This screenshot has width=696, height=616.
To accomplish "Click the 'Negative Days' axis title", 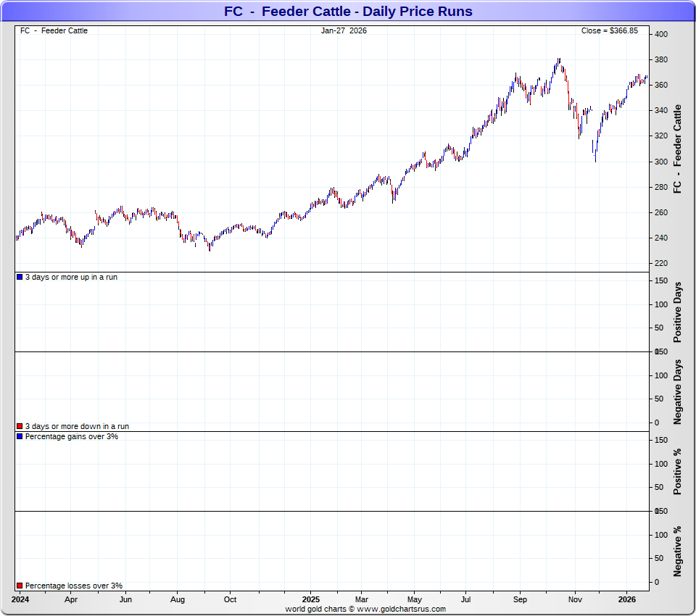I will coord(677,392).
